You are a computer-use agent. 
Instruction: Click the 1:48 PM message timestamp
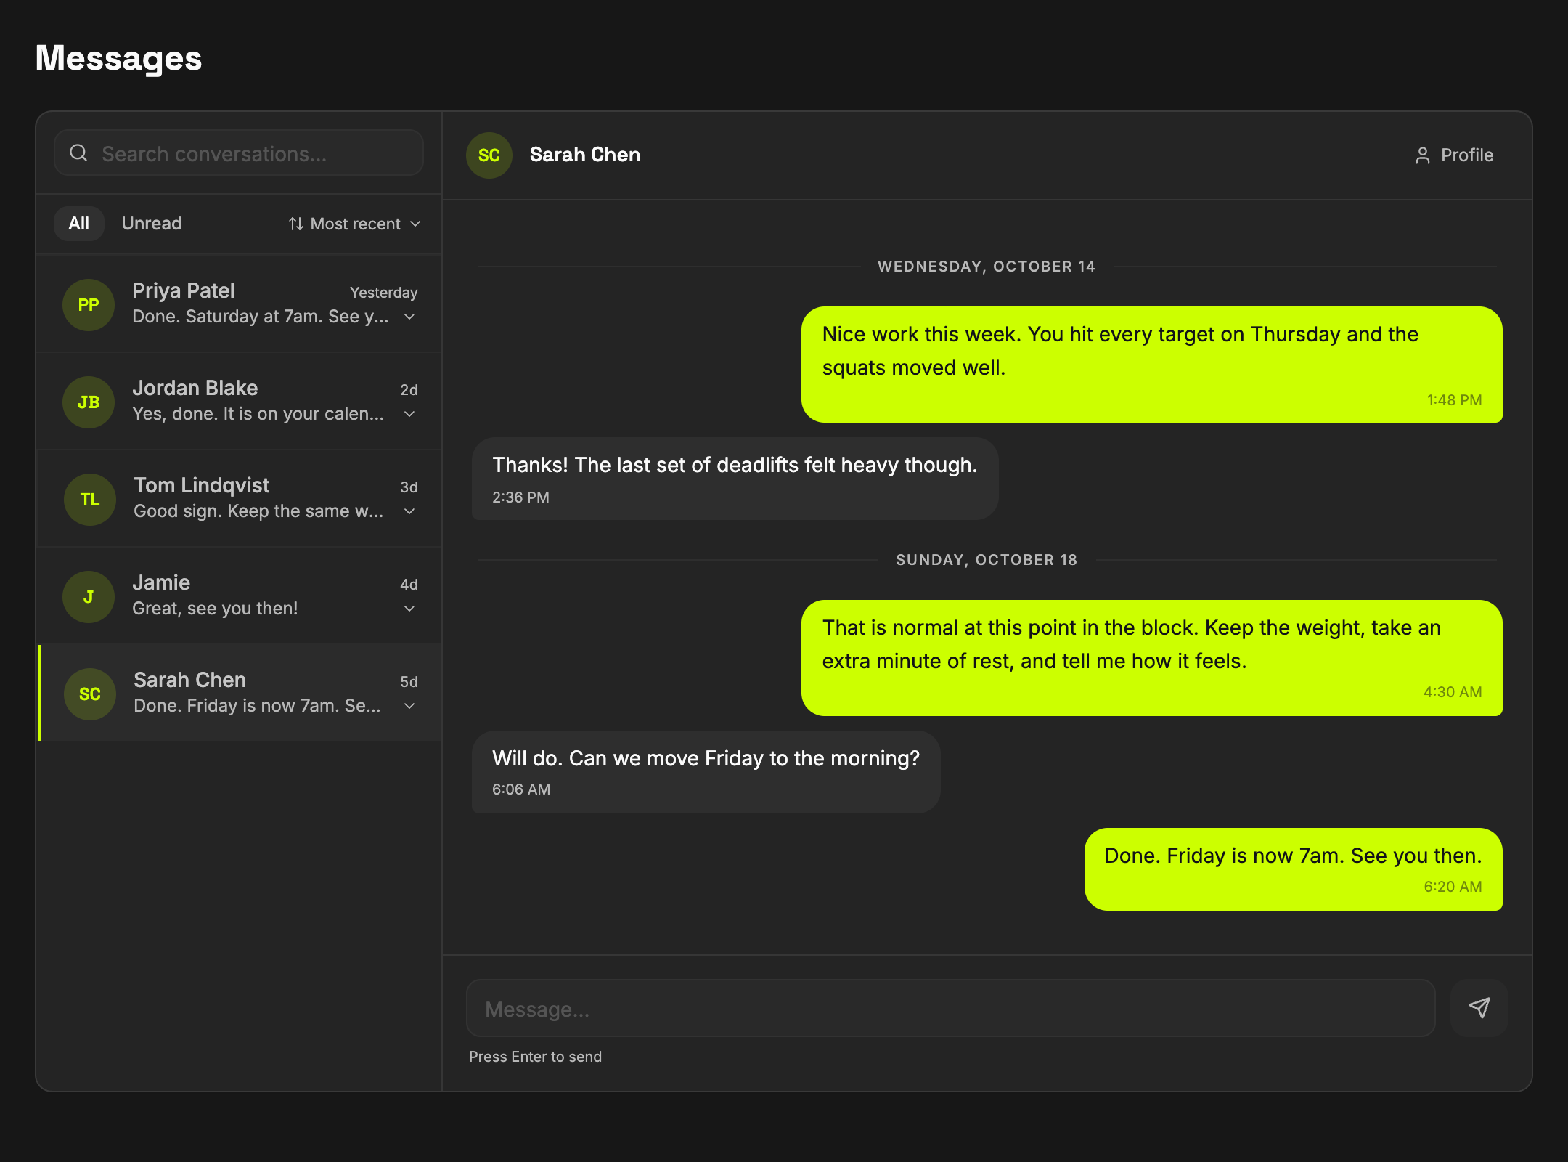[1454, 400]
